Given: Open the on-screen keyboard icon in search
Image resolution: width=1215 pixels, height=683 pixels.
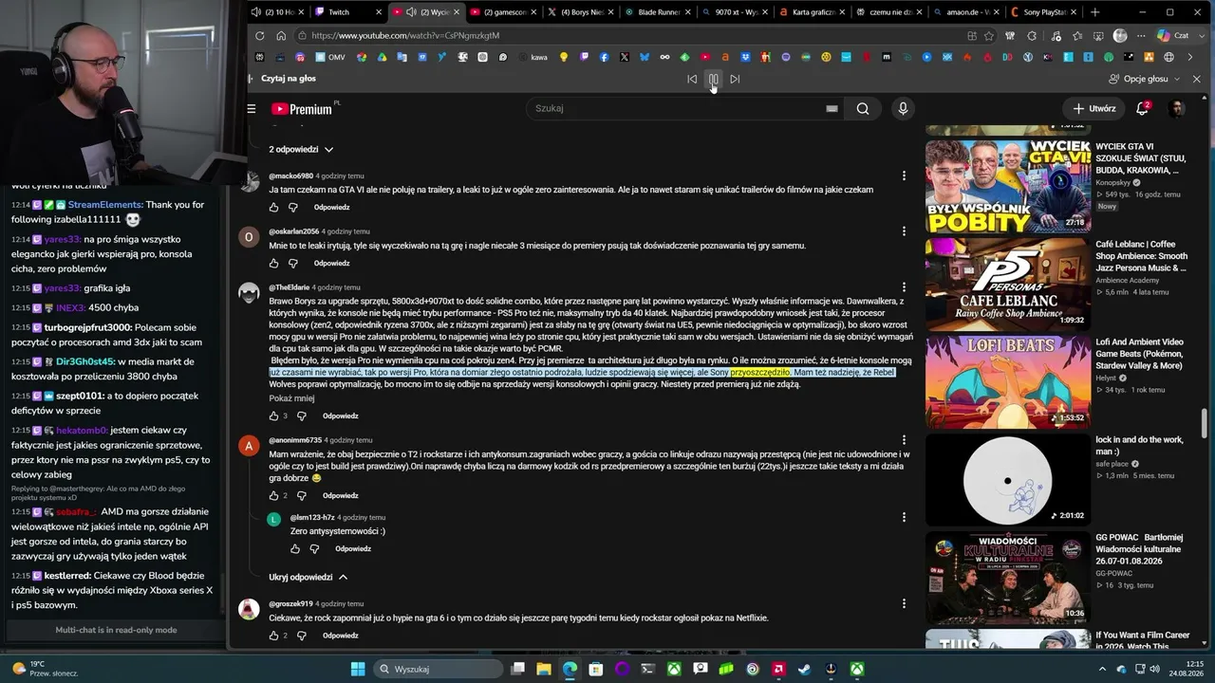Looking at the screenshot, I should coord(832,108).
